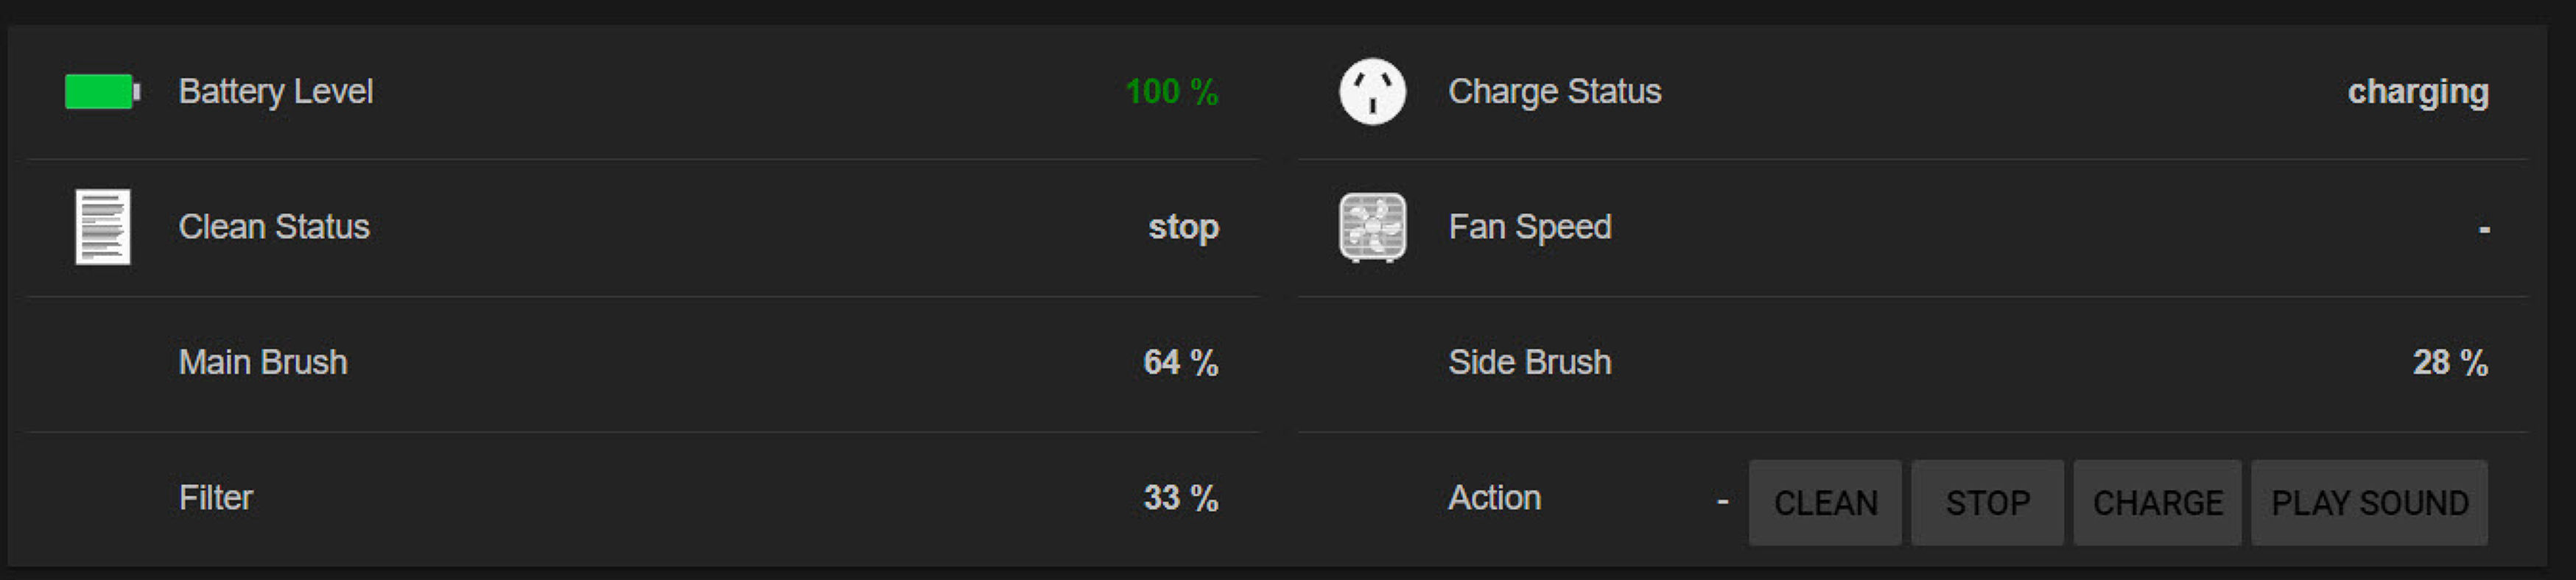Click the green battery level icon
This screenshot has height=580, width=2576.
pos(102,92)
